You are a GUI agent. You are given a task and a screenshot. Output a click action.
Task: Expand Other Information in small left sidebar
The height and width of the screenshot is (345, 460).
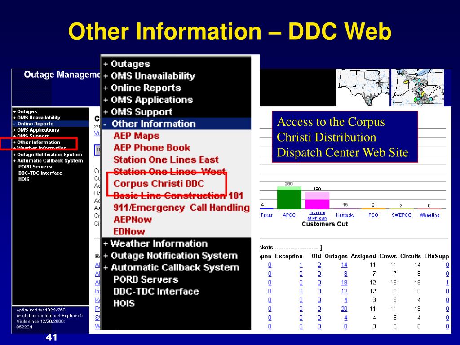[x=37, y=142]
